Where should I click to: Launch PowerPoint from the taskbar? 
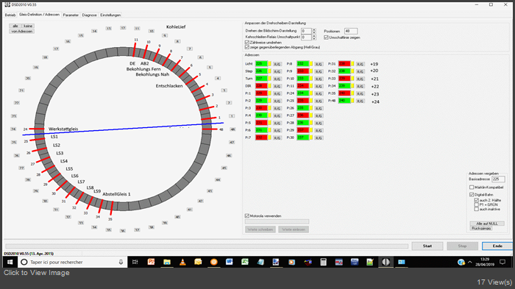pyautogui.click(x=151, y=262)
